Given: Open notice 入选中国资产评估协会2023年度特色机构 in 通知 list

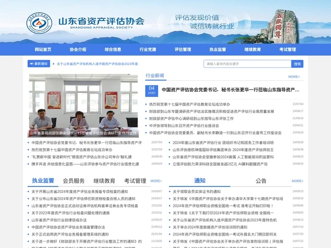Looking at the screenshot, I should tap(225, 220).
